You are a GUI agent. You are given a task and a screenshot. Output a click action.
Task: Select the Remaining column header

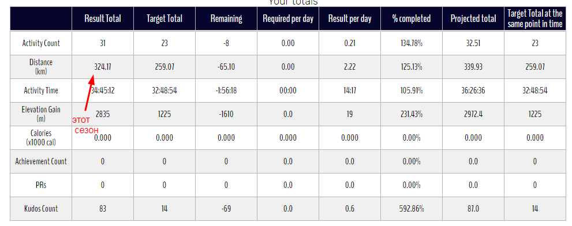coord(226,18)
